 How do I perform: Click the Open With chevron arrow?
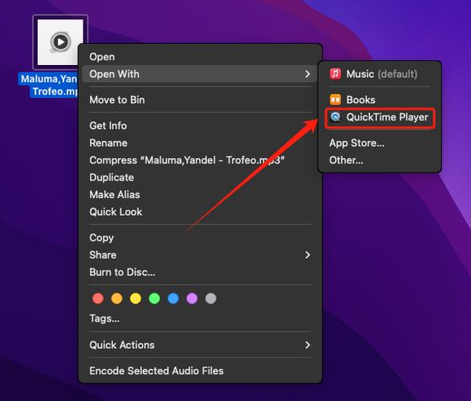[307, 74]
